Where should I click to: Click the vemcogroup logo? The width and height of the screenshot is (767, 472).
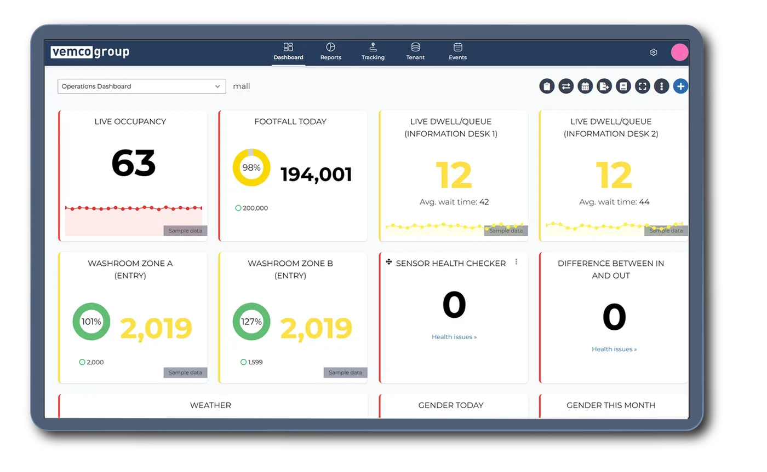pyautogui.click(x=90, y=52)
